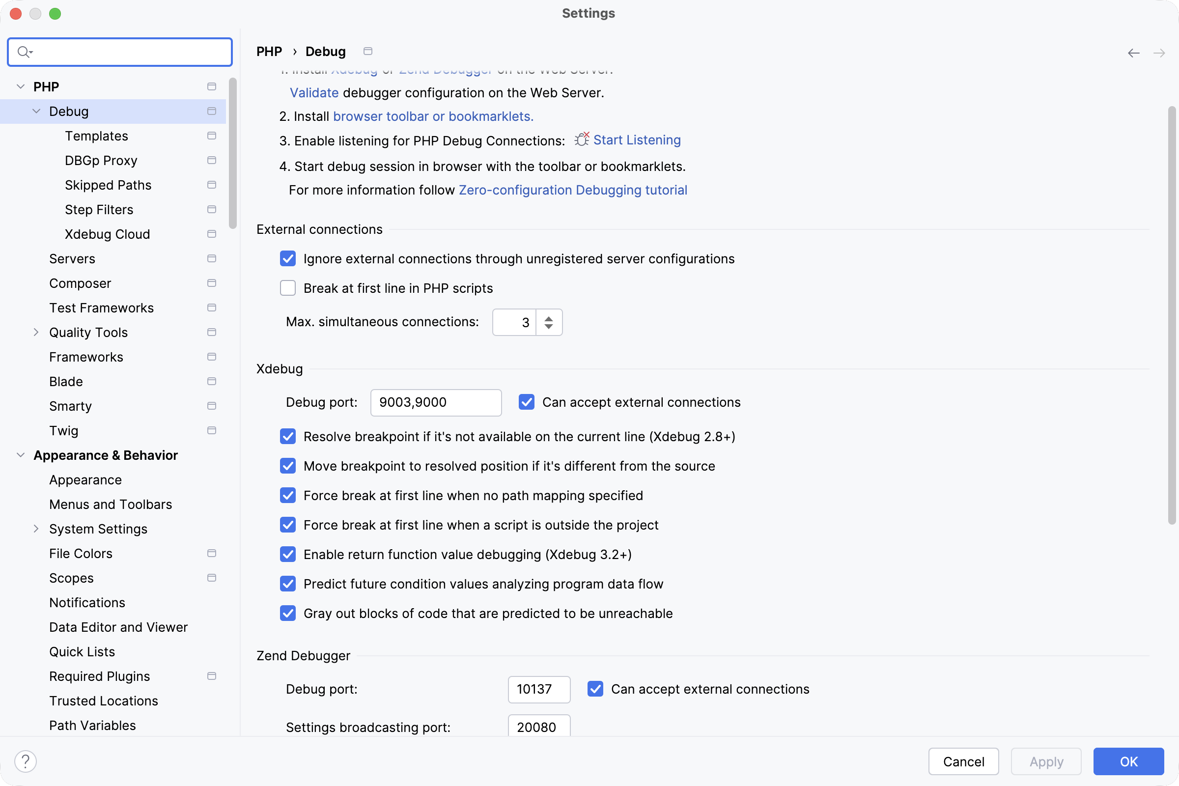1179x786 pixels.
Task: Click the project icon beside File Colors row
Action: tap(212, 553)
